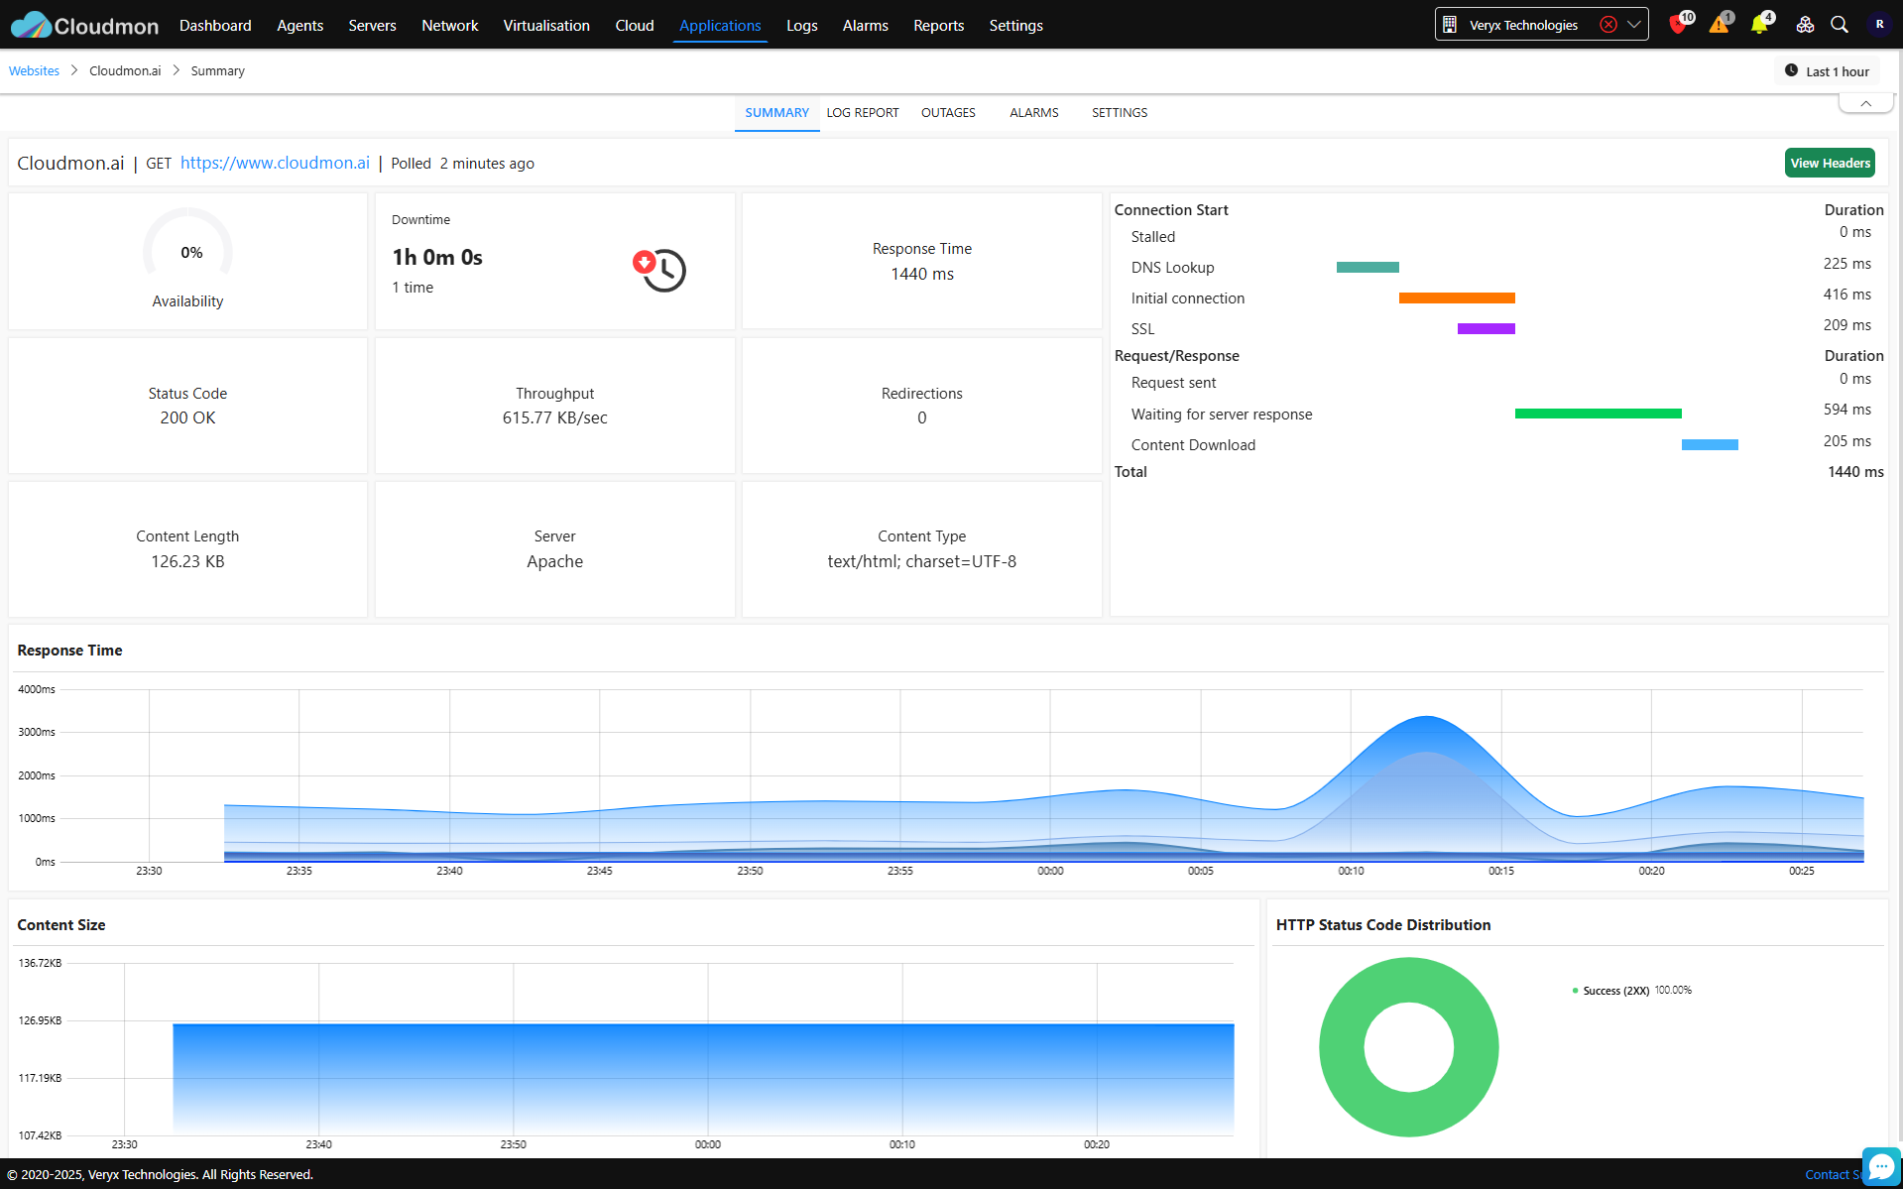This screenshot has width=1903, height=1189.
Task: Click the Content Size chart area
Action: 703,1079
